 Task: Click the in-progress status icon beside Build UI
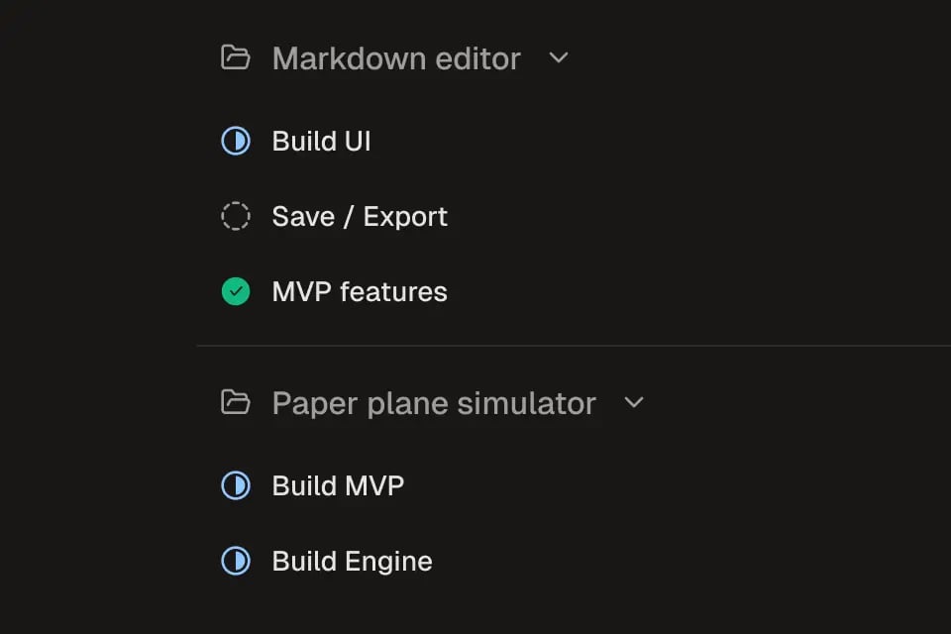[x=235, y=141]
